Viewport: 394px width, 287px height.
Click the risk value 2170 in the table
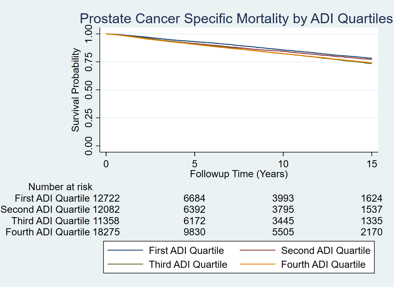371,232
